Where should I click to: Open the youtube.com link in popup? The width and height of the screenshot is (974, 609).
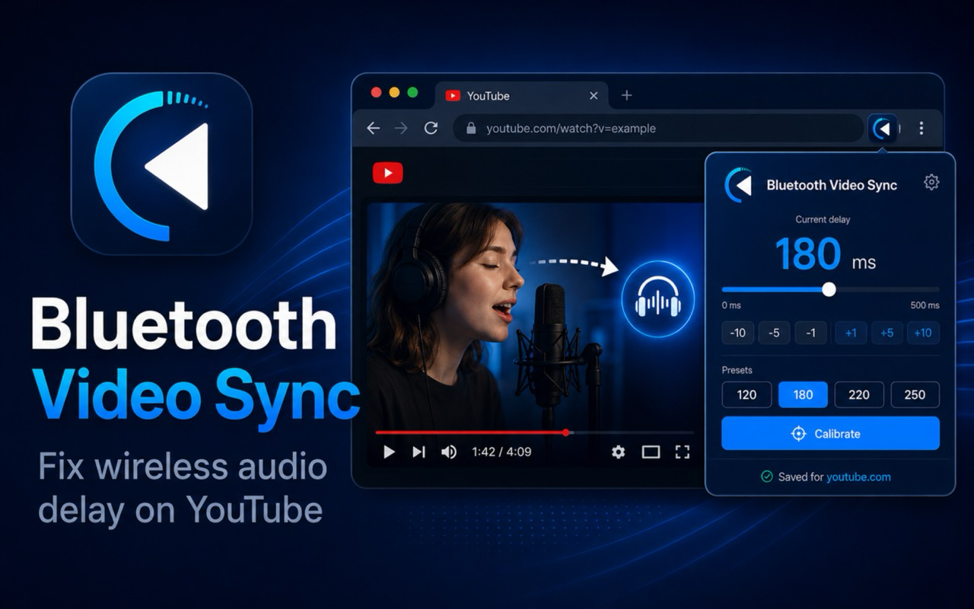858,477
